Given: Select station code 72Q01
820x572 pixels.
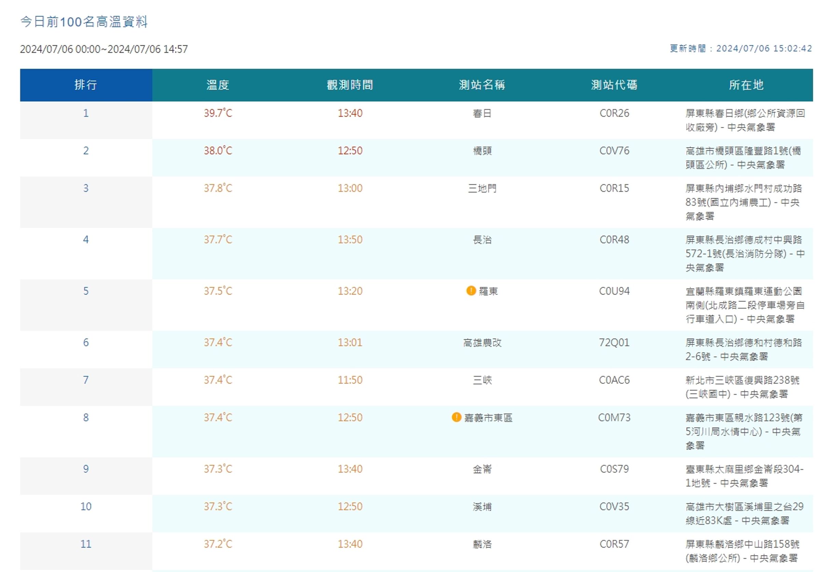Looking at the screenshot, I should (x=614, y=343).
